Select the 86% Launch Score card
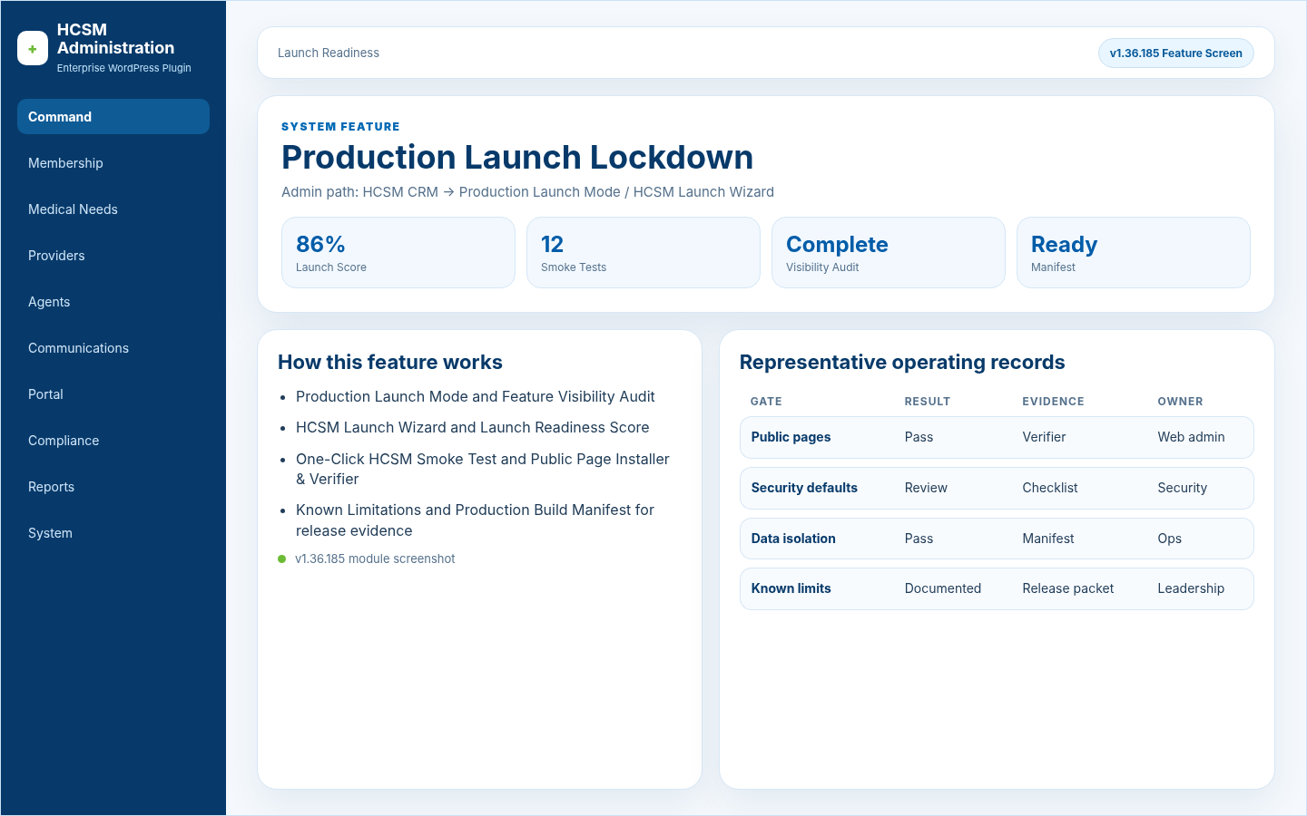Screen dimensions: 1307x816 click(x=398, y=253)
